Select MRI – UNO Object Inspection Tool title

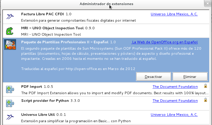pos(52,28)
